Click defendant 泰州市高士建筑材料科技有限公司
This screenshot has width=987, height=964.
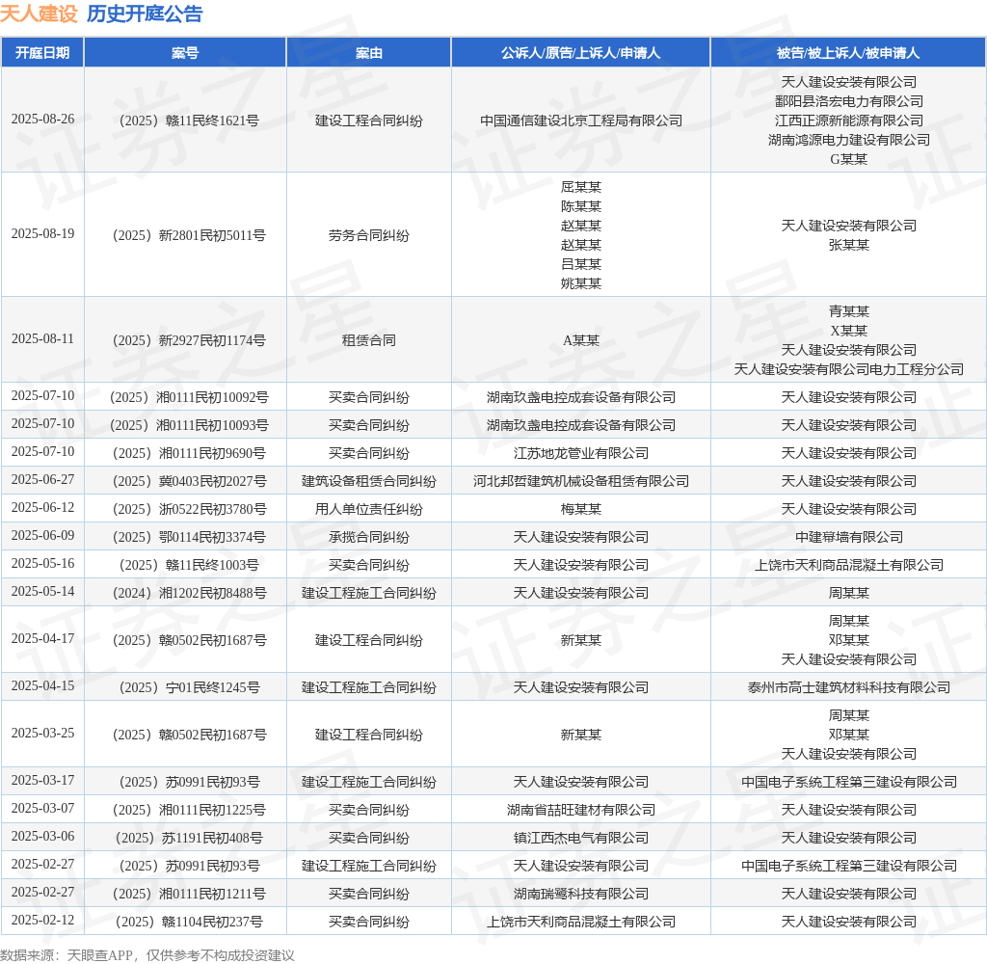pos(848,687)
